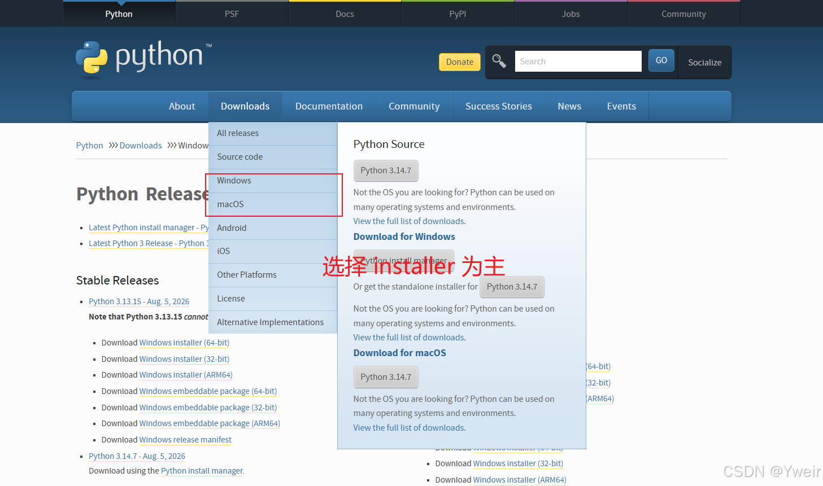Open the Socialize menu
This screenshot has height=486, width=823.
(x=704, y=62)
